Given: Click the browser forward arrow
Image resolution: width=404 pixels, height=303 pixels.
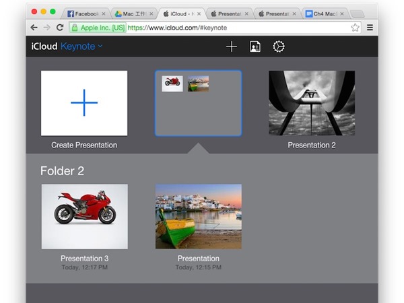Looking at the screenshot, I should coord(46,28).
